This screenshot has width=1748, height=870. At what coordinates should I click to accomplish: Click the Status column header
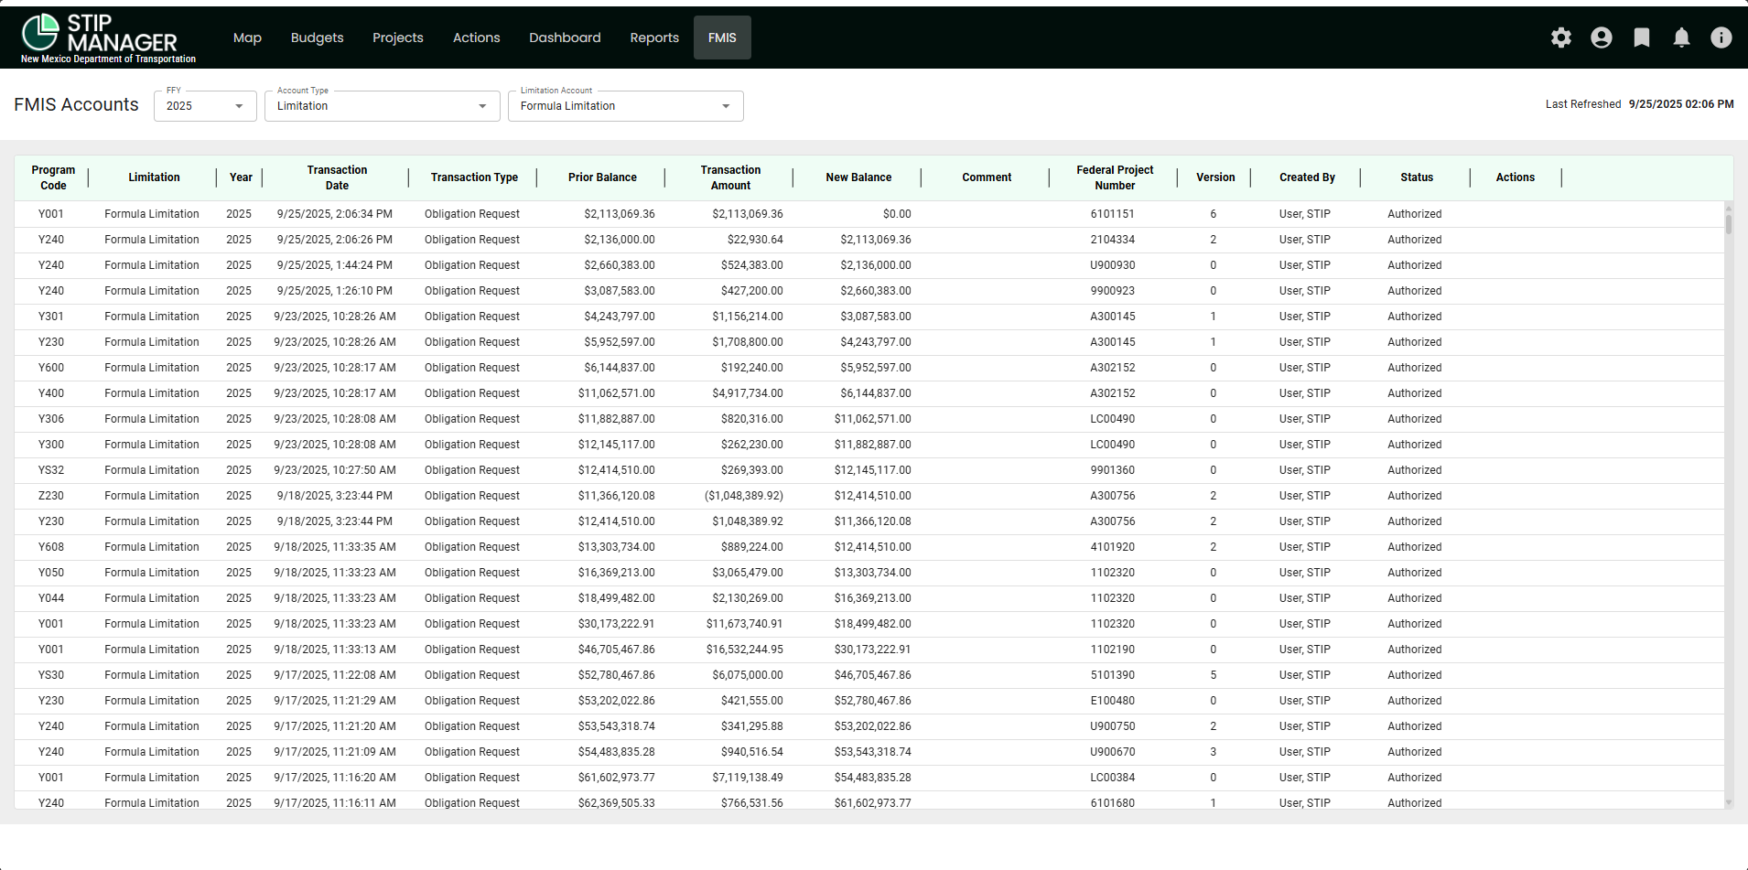click(x=1417, y=177)
